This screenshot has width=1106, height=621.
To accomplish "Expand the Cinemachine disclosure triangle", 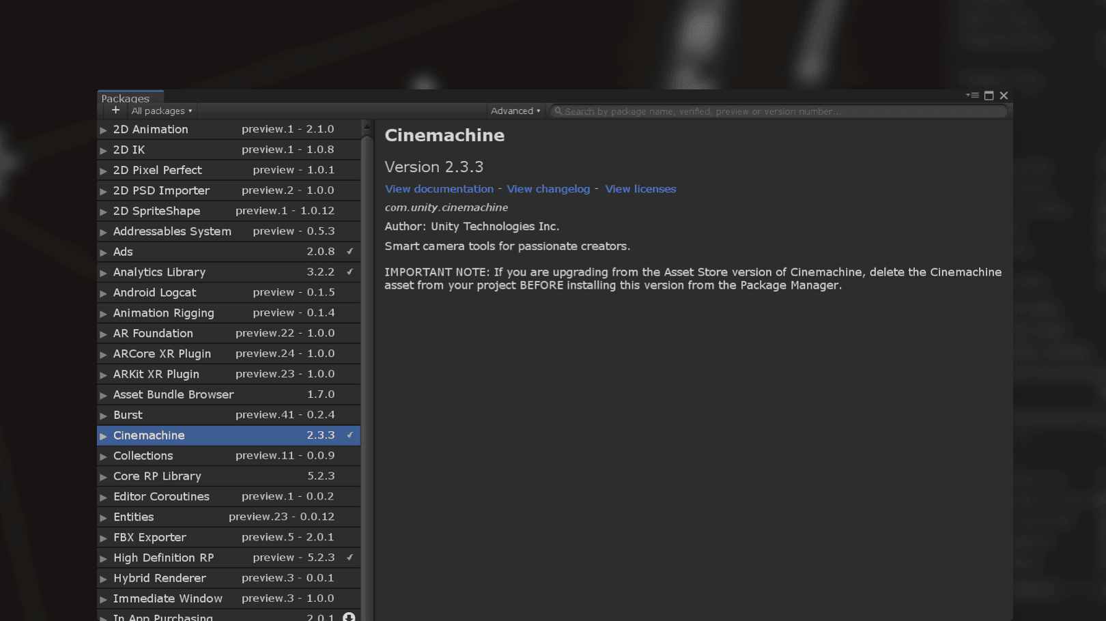I will (x=104, y=436).
